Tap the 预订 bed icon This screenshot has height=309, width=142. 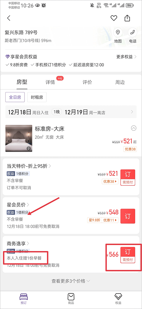(24, 297)
